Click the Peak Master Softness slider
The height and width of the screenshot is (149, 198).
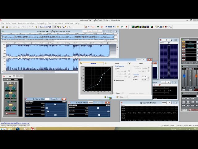(x=99, y=115)
